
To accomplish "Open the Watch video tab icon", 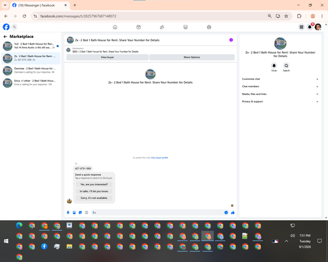I will 138,27.
